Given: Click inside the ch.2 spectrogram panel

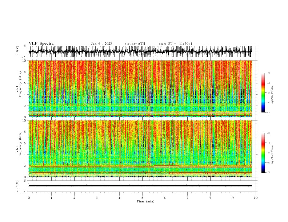Looking at the screenshot, I should coord(140,149).
